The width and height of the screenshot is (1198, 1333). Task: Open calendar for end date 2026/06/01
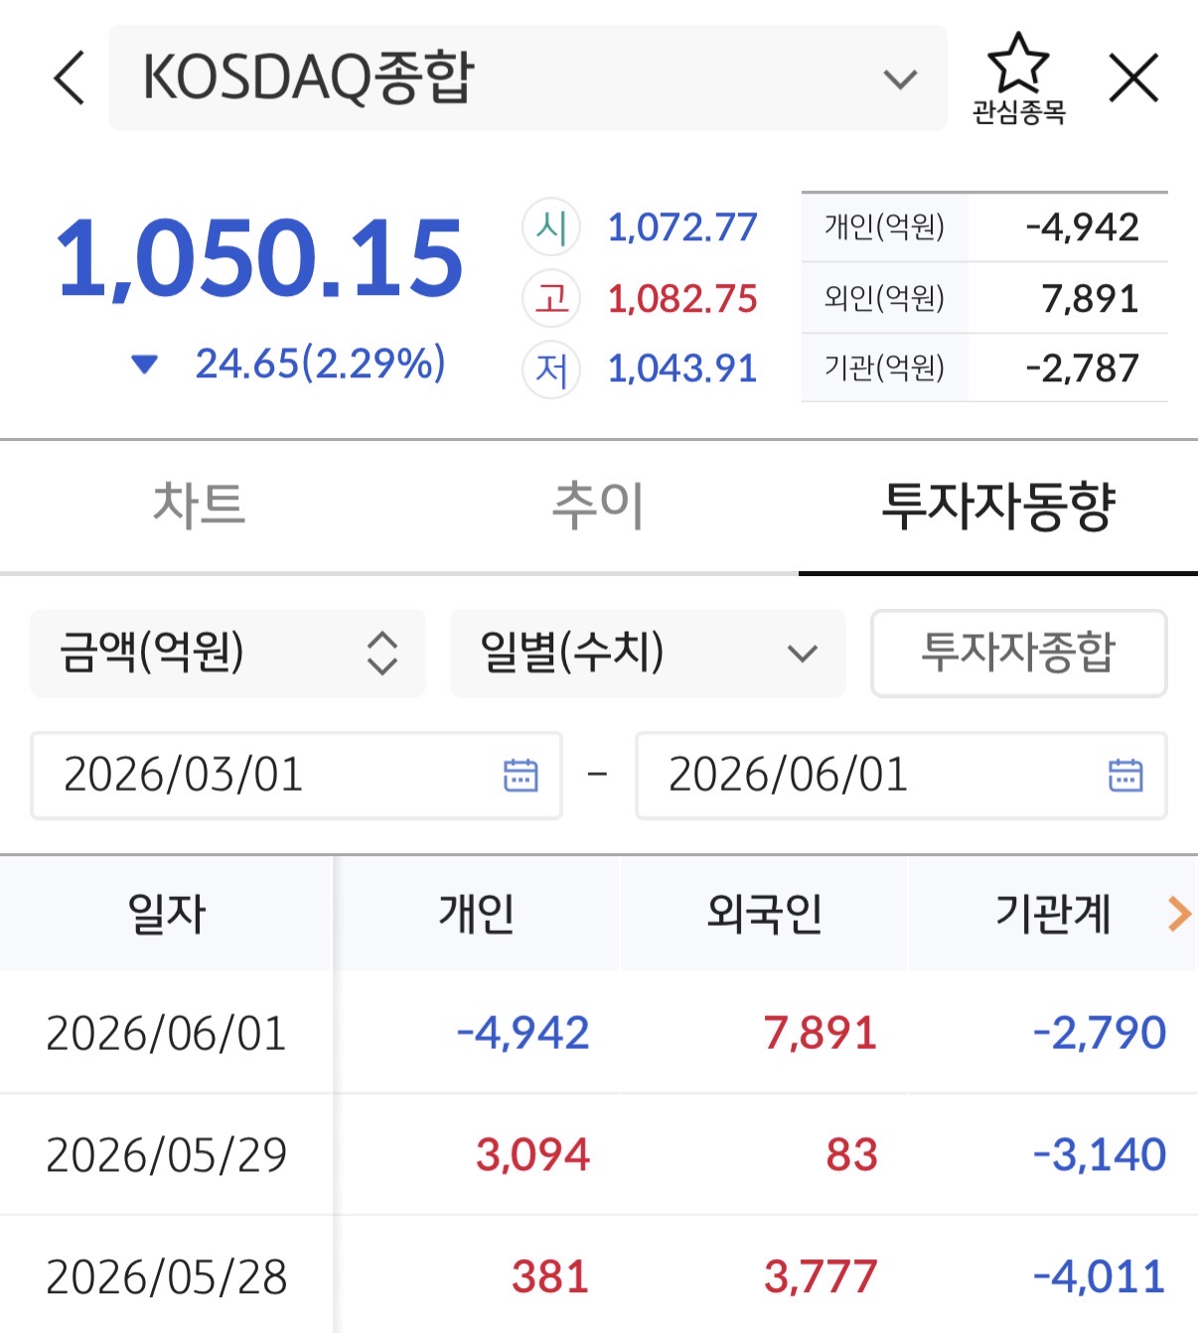tap(1125, 775)
